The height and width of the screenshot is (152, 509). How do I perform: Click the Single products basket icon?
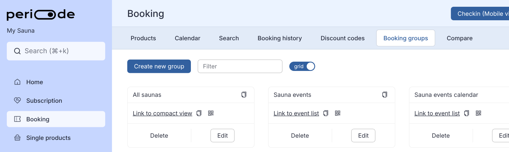(x=18, y=138)
